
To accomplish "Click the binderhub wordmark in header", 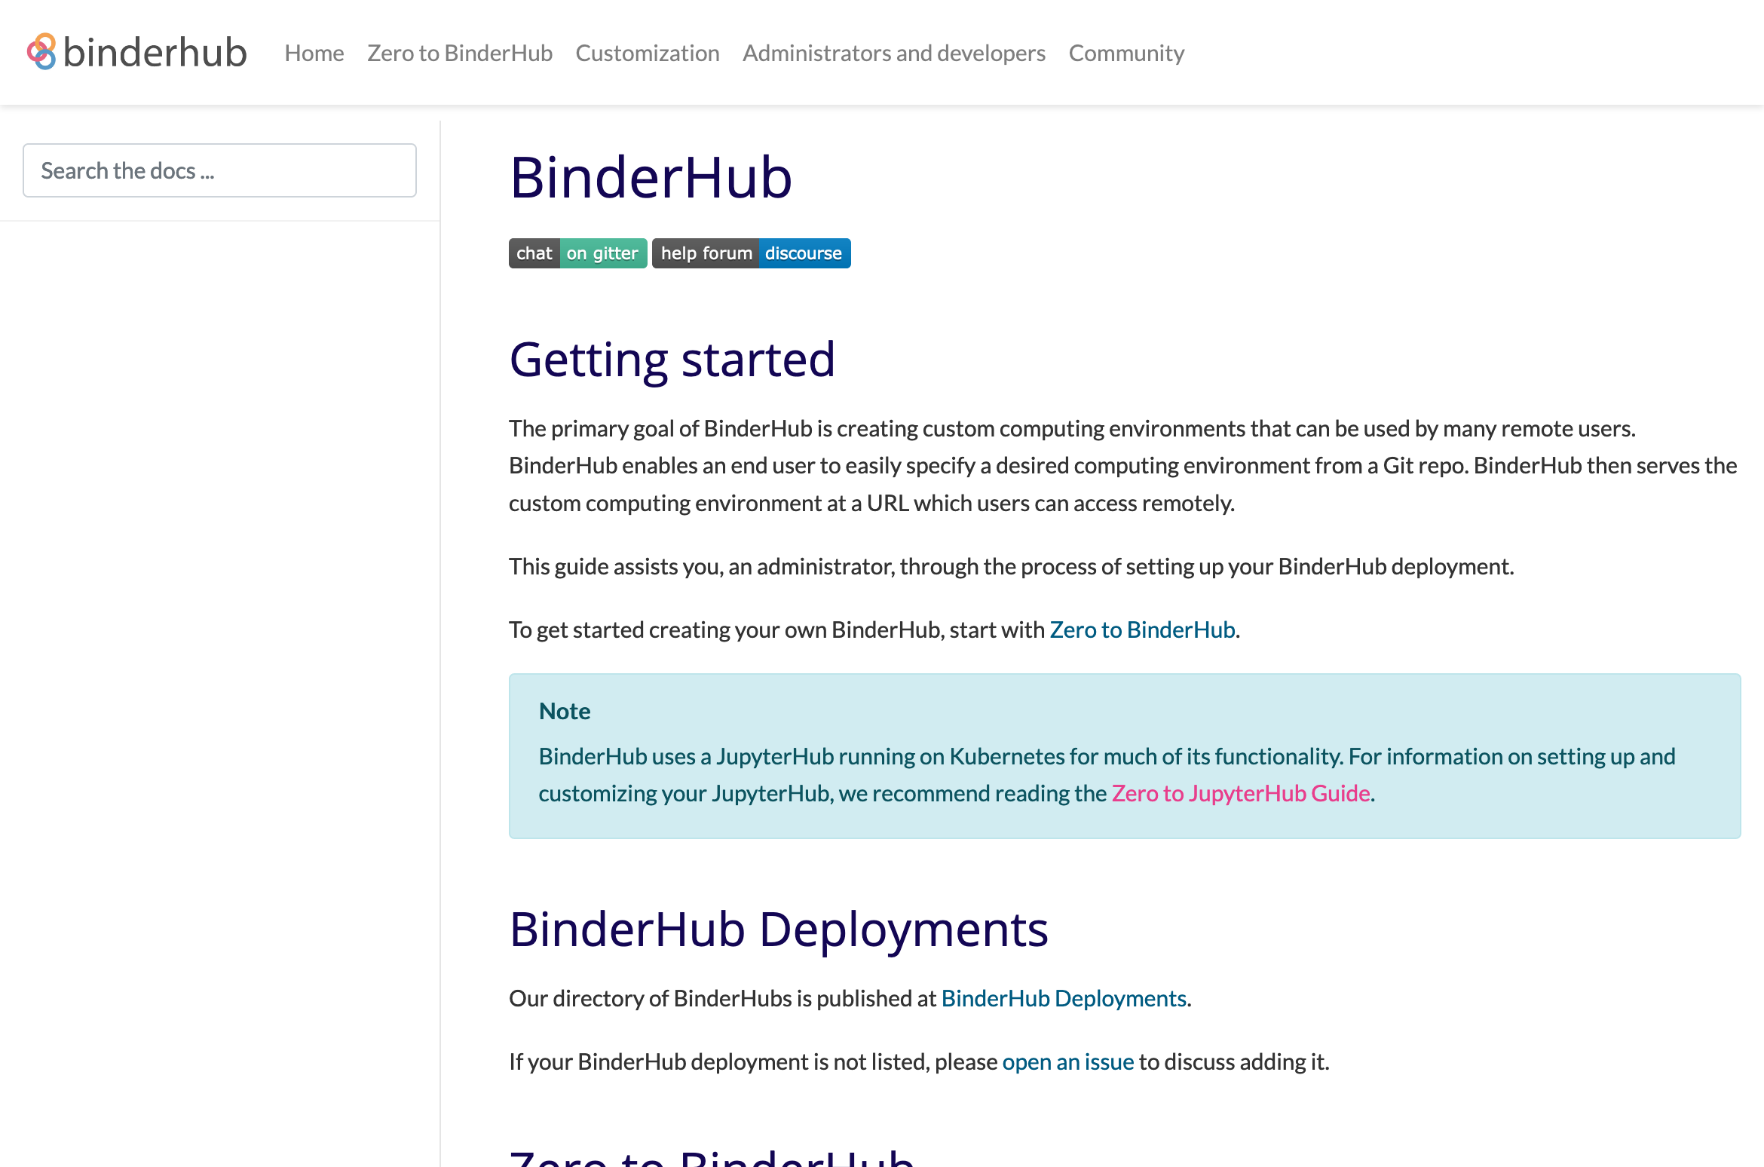I will pos(155,52).
